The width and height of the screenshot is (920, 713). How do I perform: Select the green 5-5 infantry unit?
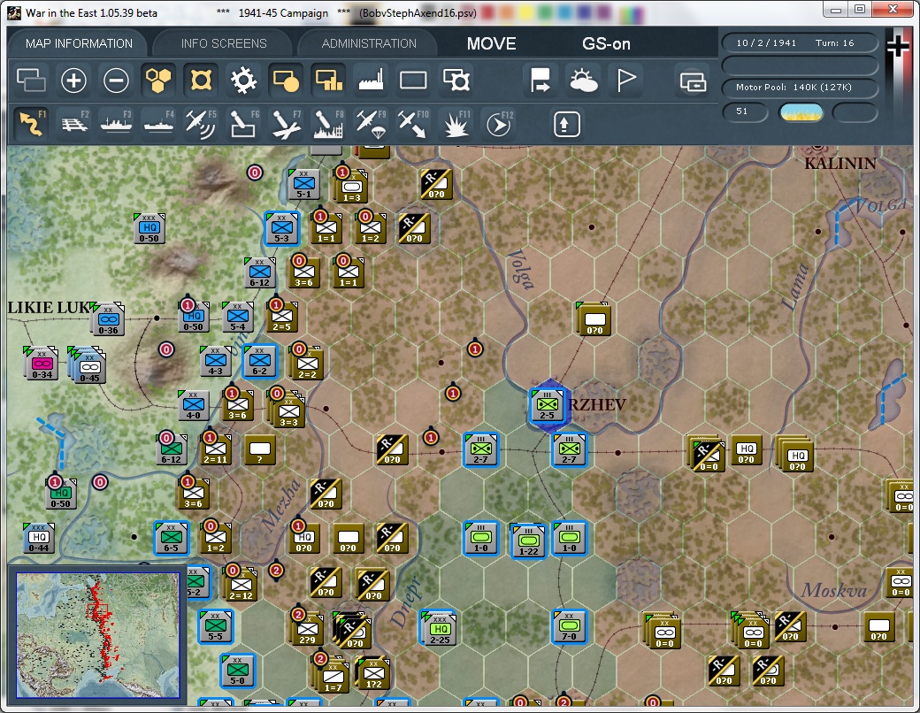(215, 626)
